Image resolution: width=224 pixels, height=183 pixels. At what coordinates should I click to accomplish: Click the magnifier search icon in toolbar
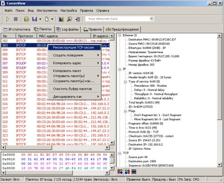tap(69, 19)
